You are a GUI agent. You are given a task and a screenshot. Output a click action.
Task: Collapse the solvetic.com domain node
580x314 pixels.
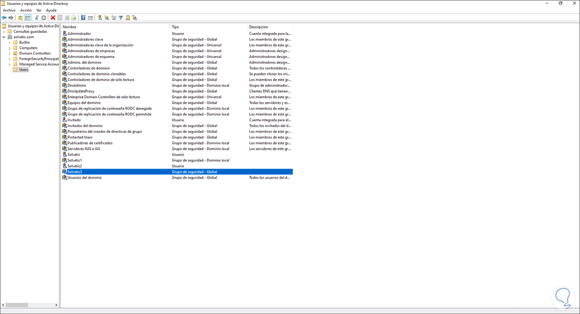pyautogui.click(x=4, y=37)
